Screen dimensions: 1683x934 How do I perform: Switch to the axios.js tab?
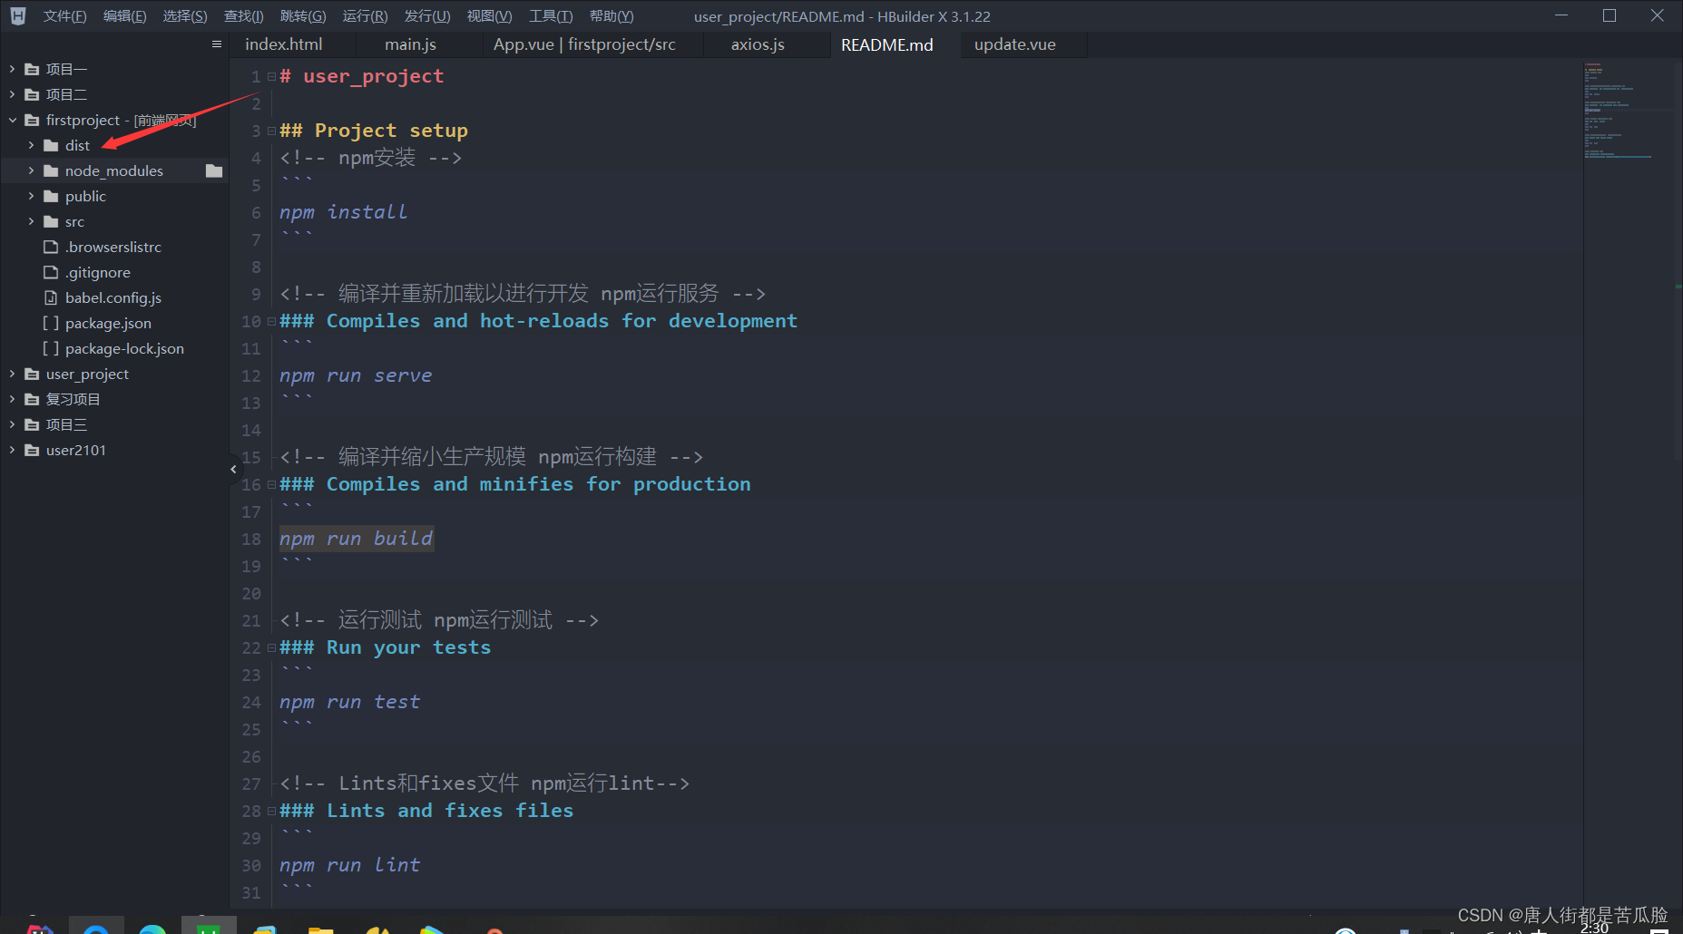(758, 44)
